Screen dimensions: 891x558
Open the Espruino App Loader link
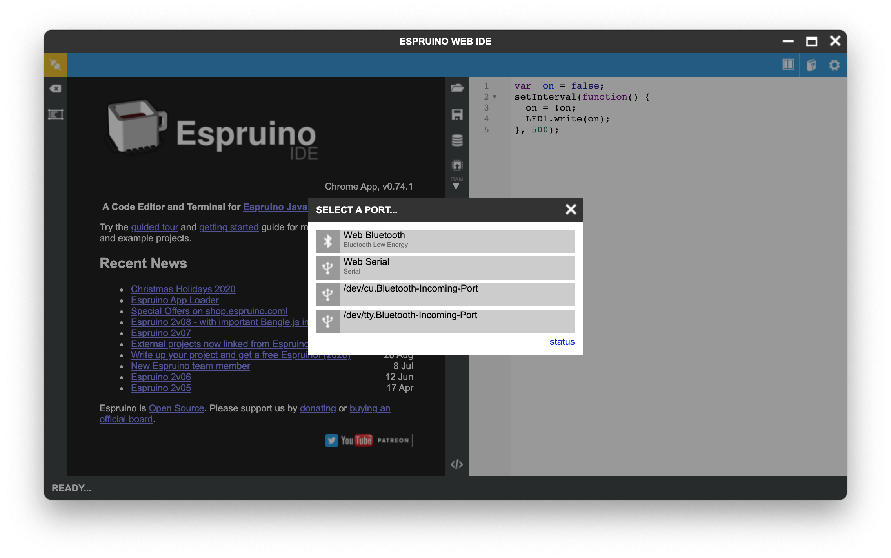(x=175, y=300)
